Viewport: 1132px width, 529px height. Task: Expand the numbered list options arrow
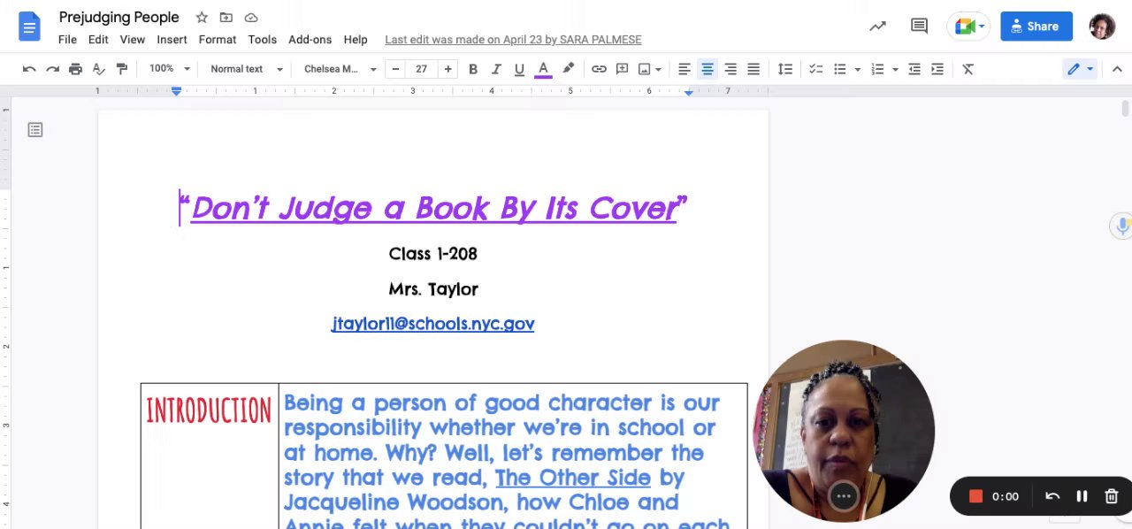coord(895,69)
